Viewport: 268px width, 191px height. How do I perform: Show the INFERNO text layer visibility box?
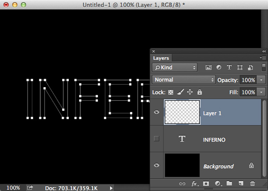click(x=157, y=139)
